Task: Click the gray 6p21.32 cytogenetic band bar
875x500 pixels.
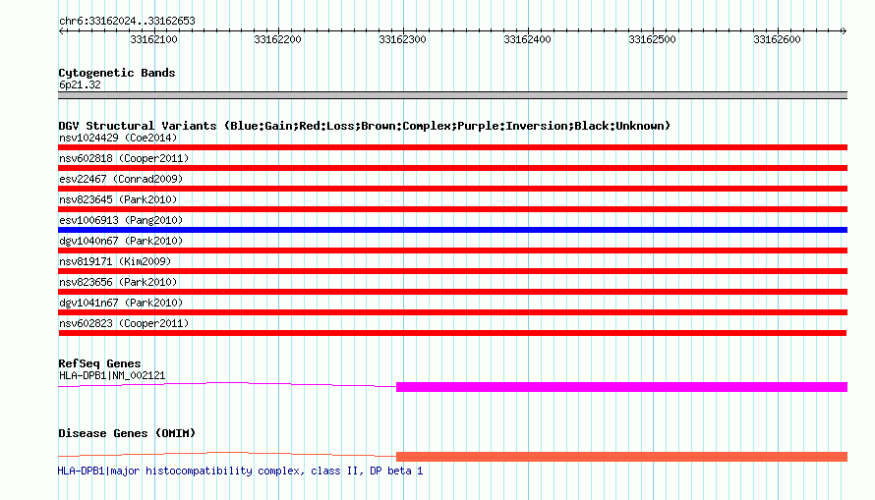Action: click(452, 95)
